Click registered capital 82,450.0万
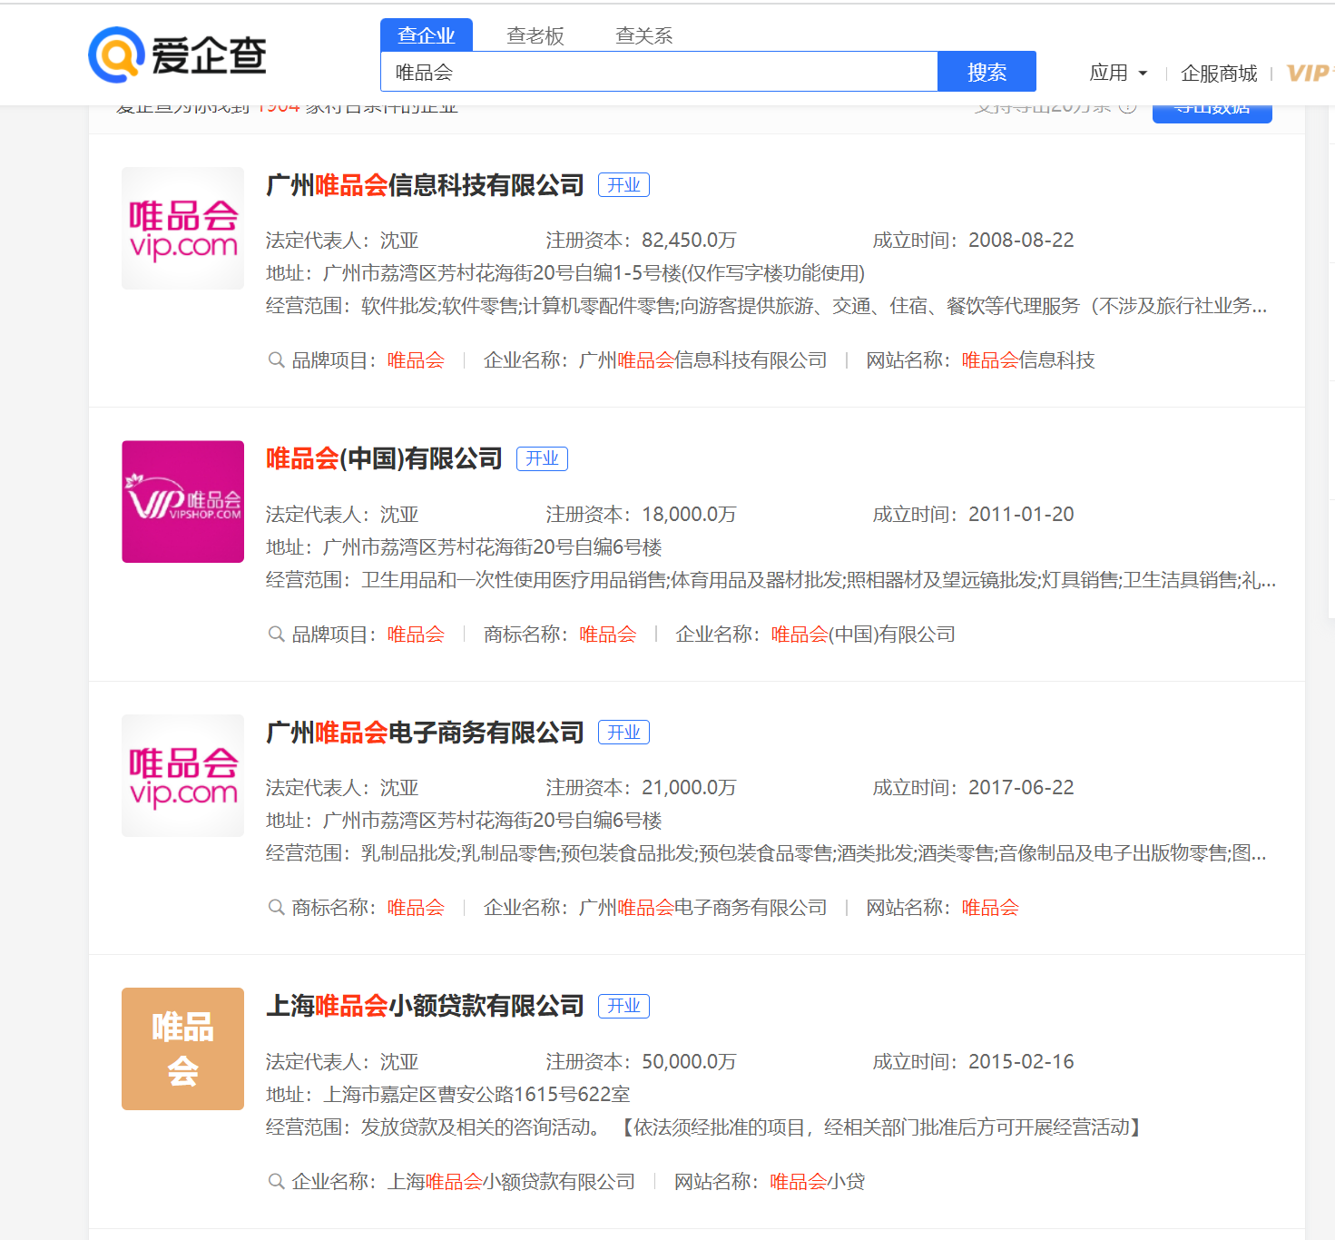This screenshot has width=1335, height=1240. click(689, 241)
